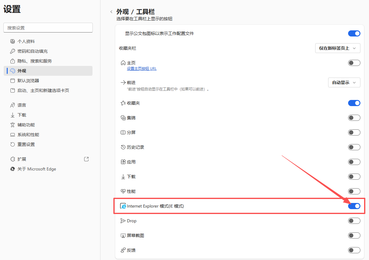Click the key icon beside 密码和自动填充
The height and width of the screenshot is (260, 369).
13,51
